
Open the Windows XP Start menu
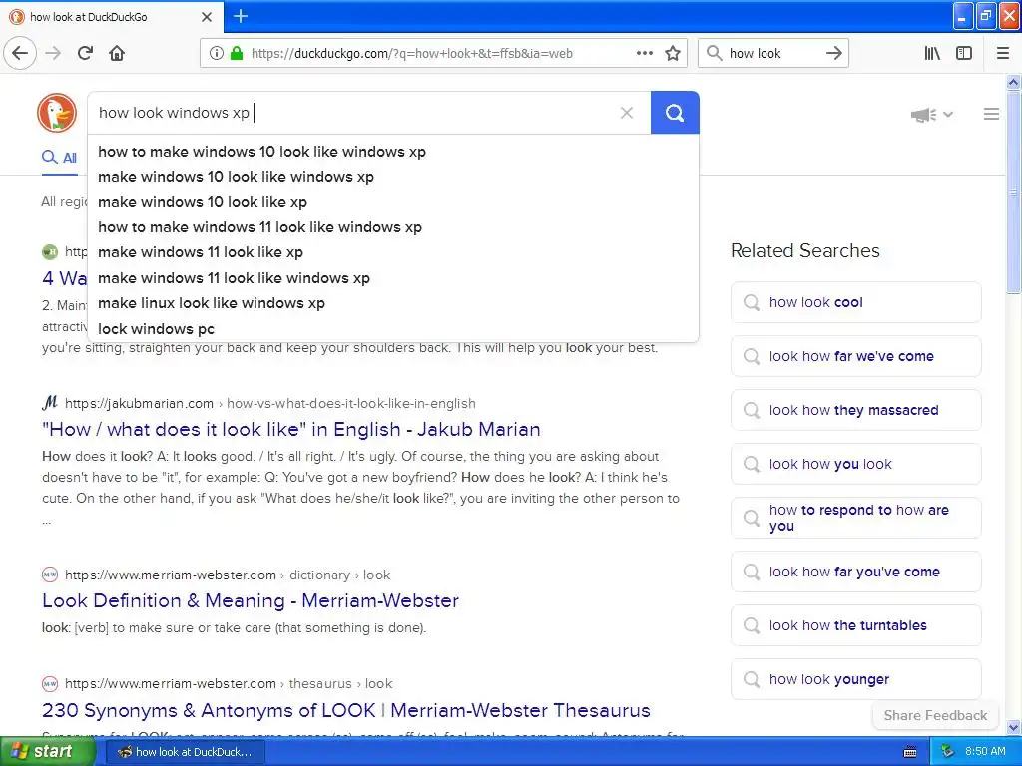coord(46,752)
